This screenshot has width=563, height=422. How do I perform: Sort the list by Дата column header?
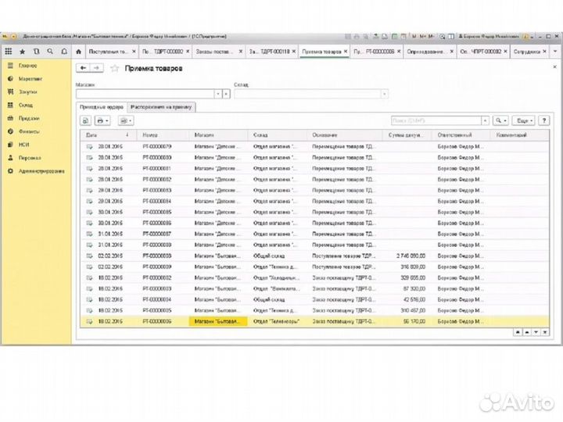tap(109, 135)
